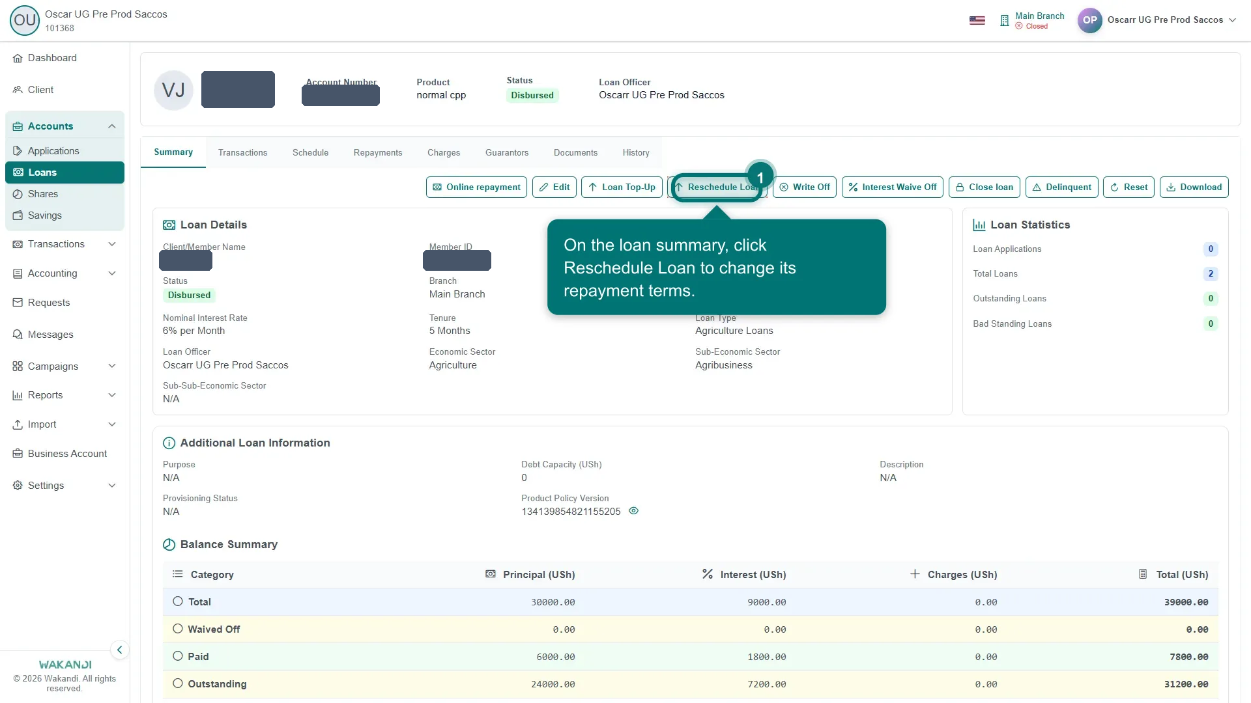The image size is (1251, 703).
Task: Click the Loan Details heading icon
Action: [x=169, y=225]
